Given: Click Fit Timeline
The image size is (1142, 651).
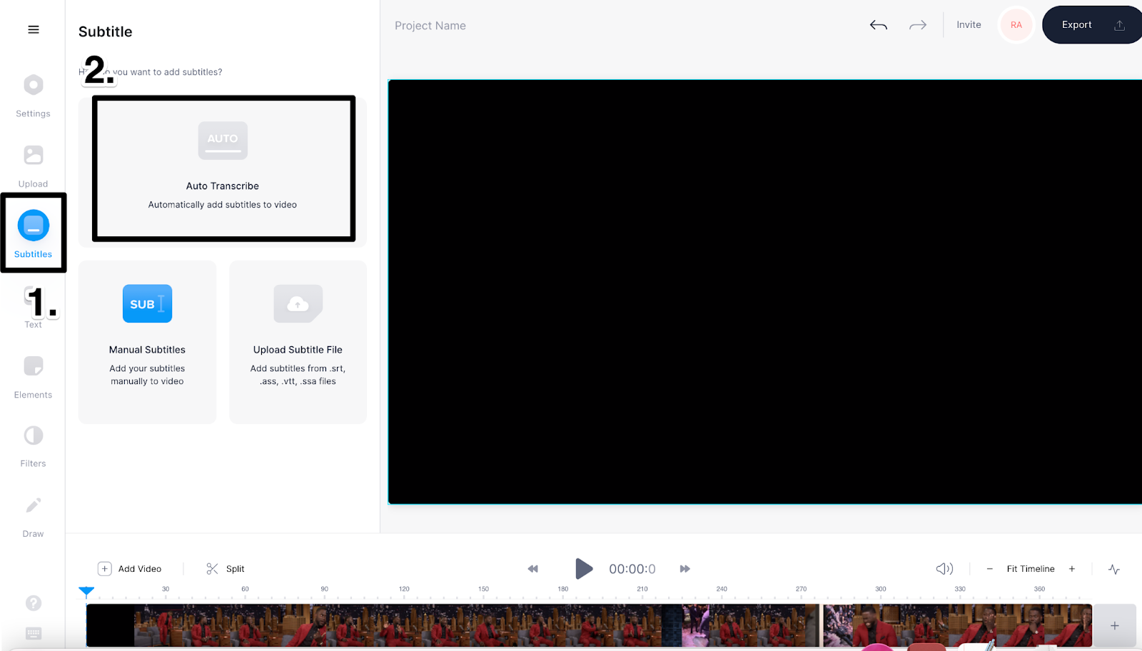Looking at the screenshot, I should [1031, 569].
